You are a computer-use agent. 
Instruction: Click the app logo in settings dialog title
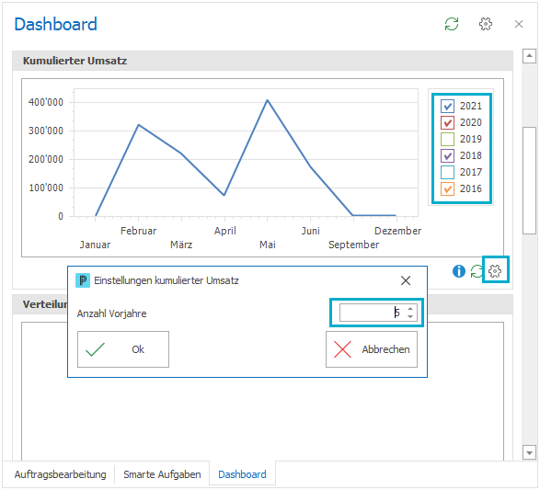tap(83, 280)
